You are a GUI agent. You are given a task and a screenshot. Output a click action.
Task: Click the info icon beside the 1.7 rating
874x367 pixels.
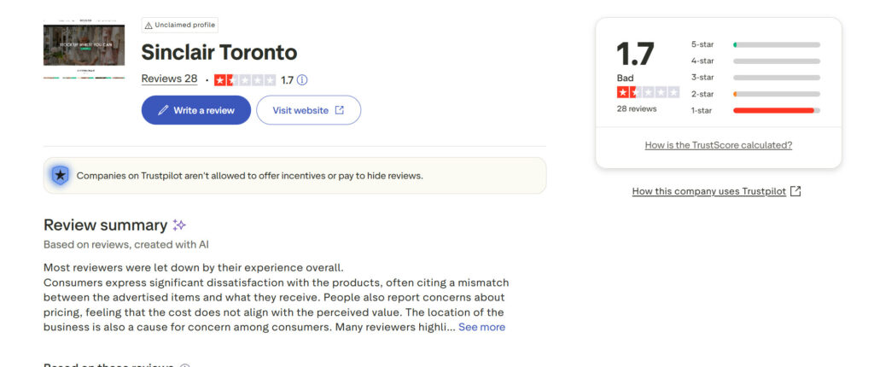tap(302, 80)
